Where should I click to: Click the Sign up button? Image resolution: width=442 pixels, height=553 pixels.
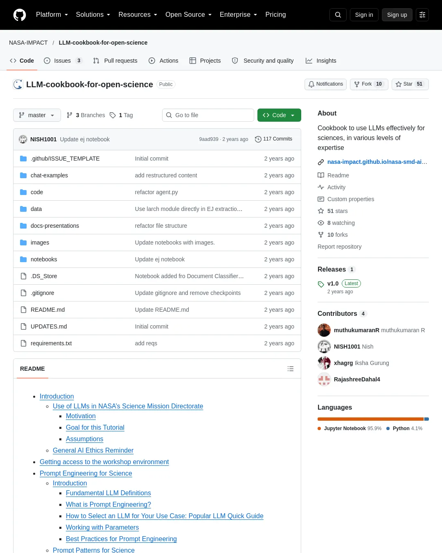click(397, 15)
